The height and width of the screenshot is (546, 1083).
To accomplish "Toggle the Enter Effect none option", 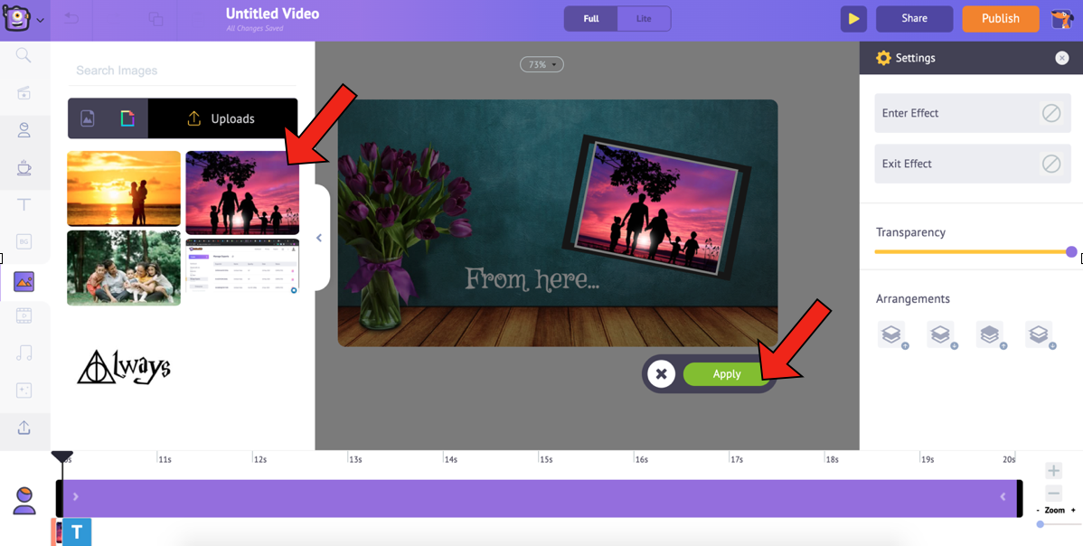I will pos(1050,113).
